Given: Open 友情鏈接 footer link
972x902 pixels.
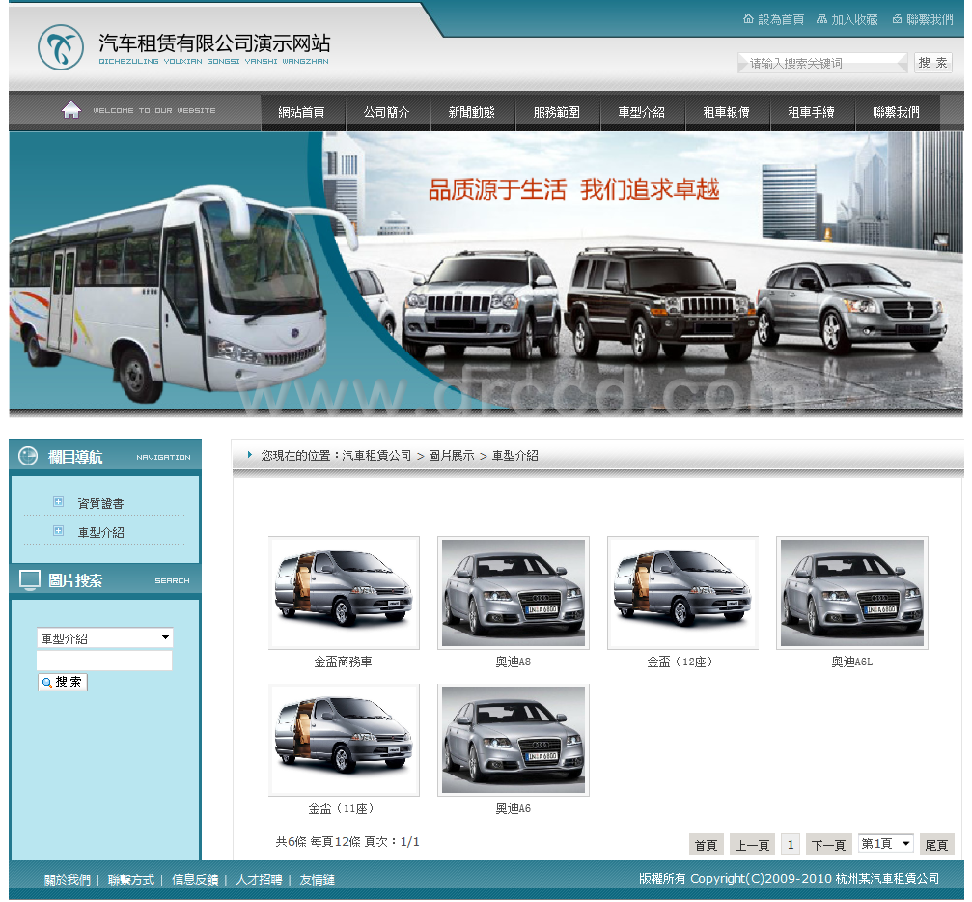Looking at the screenshot, I should click(x=318, y=880).
